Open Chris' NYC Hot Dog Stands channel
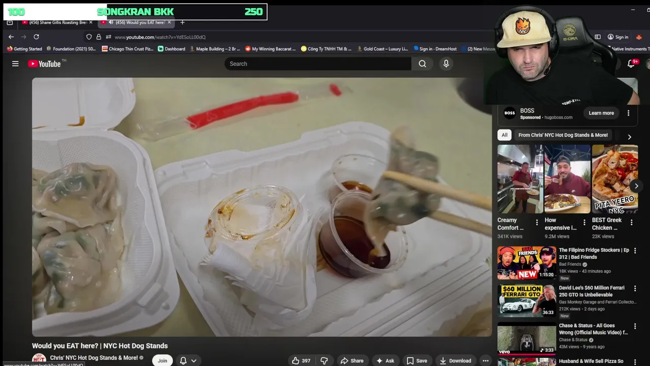 point(94,358)
